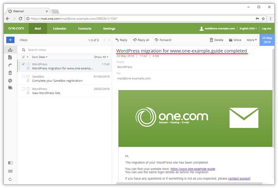This screenshot has width=278, height=188.
Task: Click the browser reload icon
Action: [x=21, y=19]
